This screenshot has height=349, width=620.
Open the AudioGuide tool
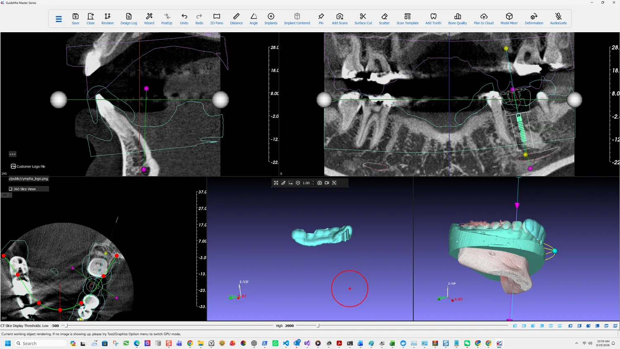[x=558, y=19]
